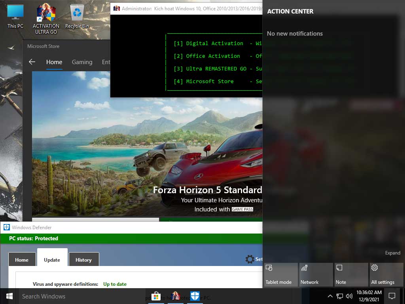The height and width of the screenshot is (304, 405).
Task: Open Note quick action tile
Action: coord(351,275)
